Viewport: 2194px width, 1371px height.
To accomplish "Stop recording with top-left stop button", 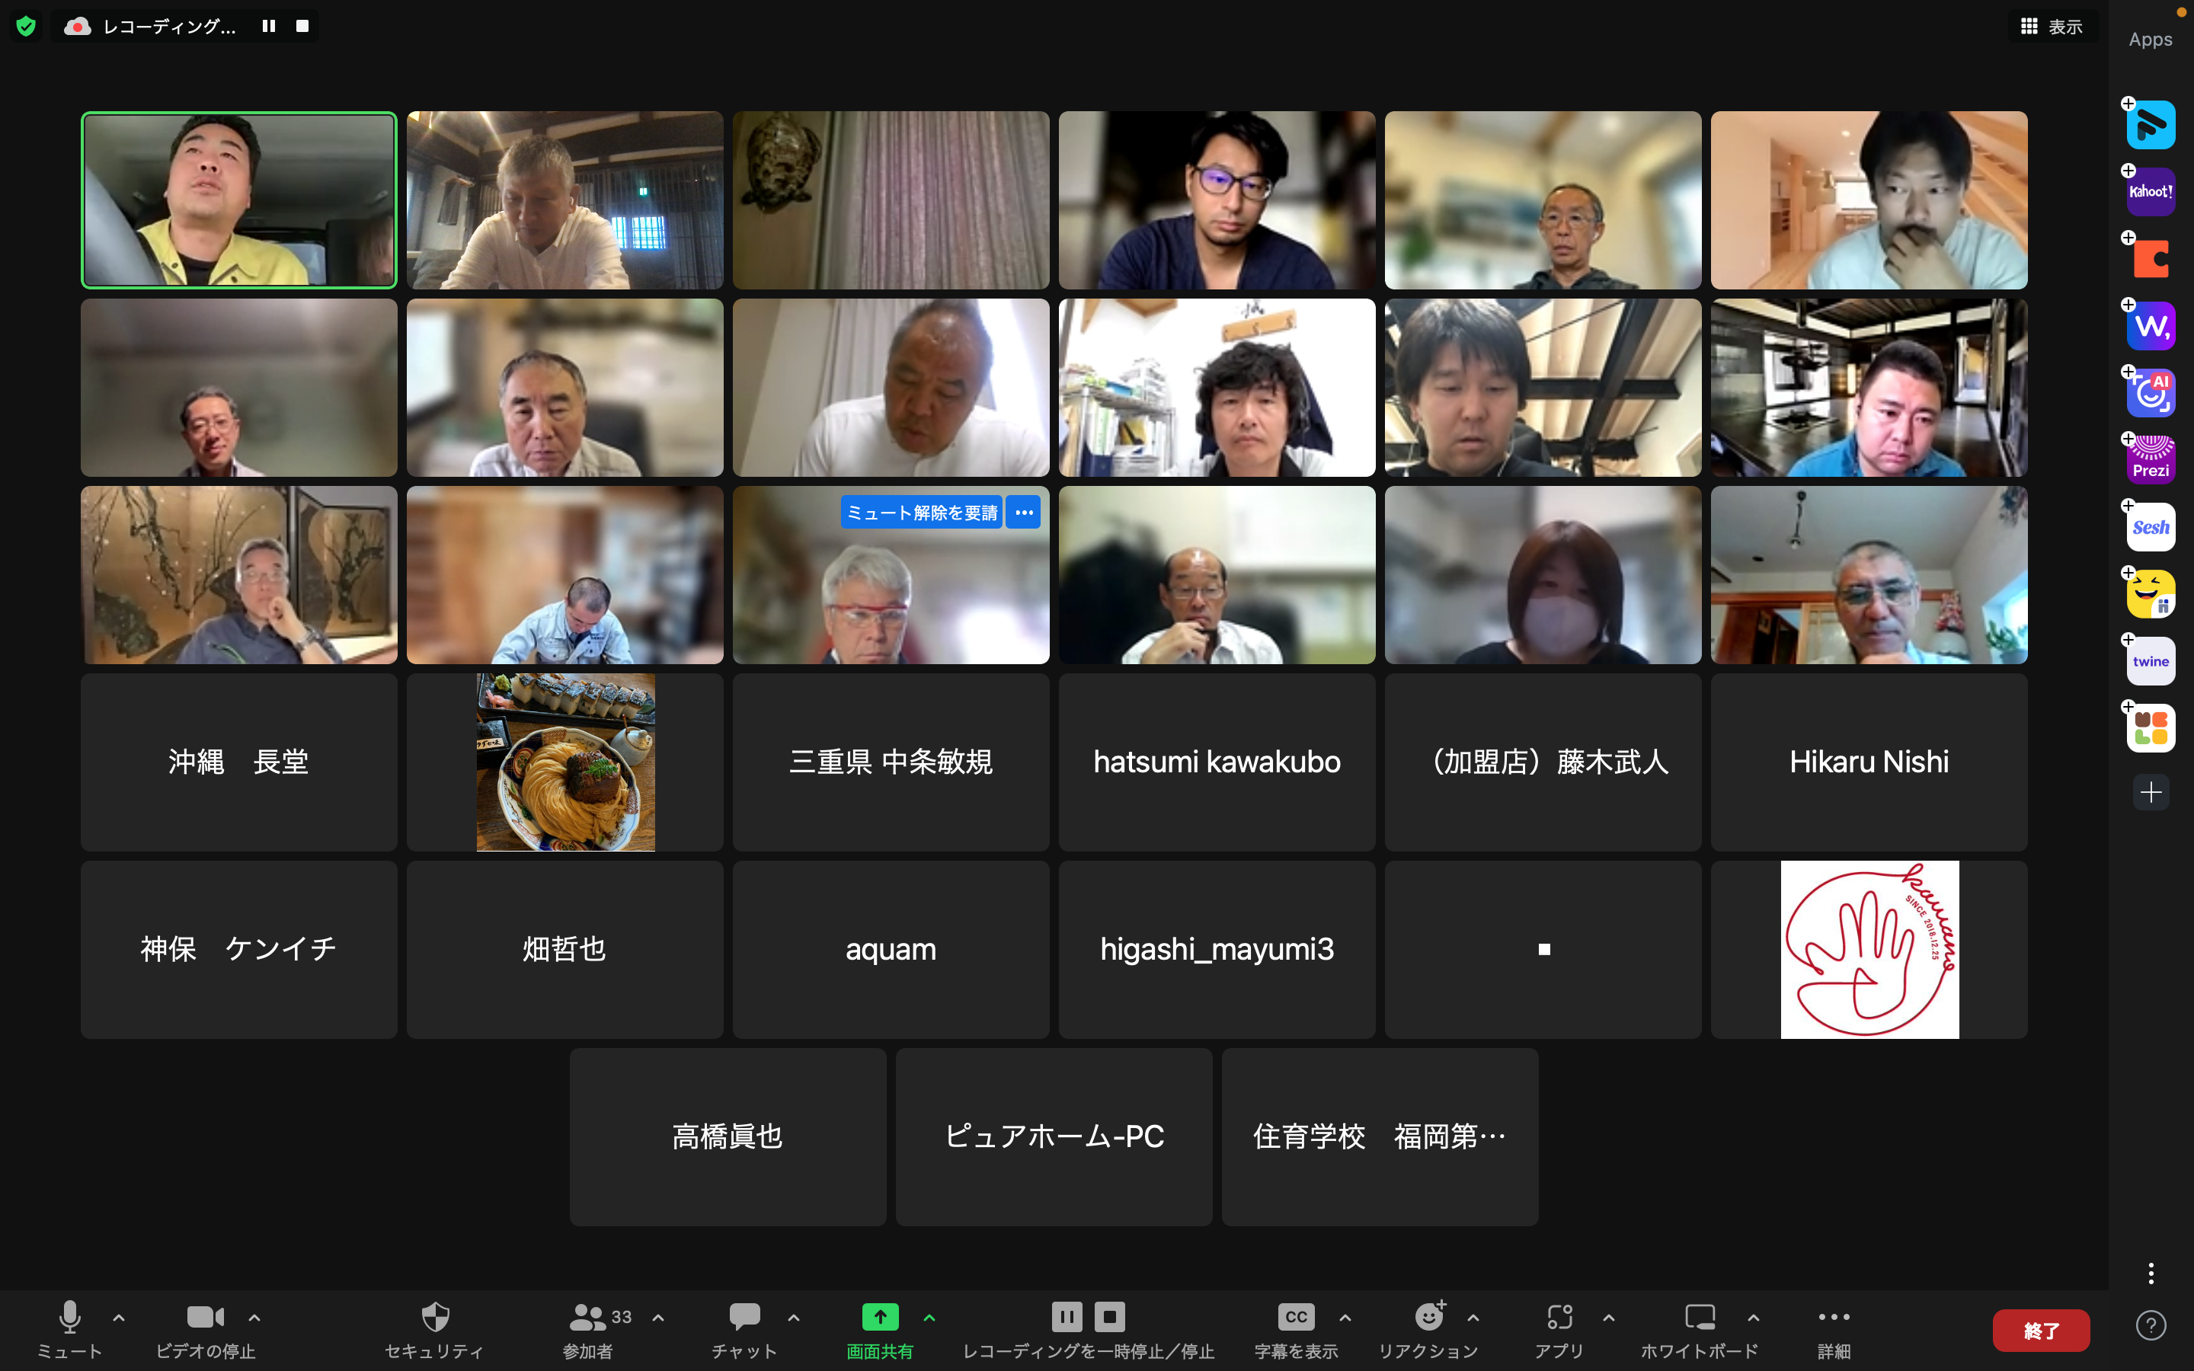I will pos(302,27).
